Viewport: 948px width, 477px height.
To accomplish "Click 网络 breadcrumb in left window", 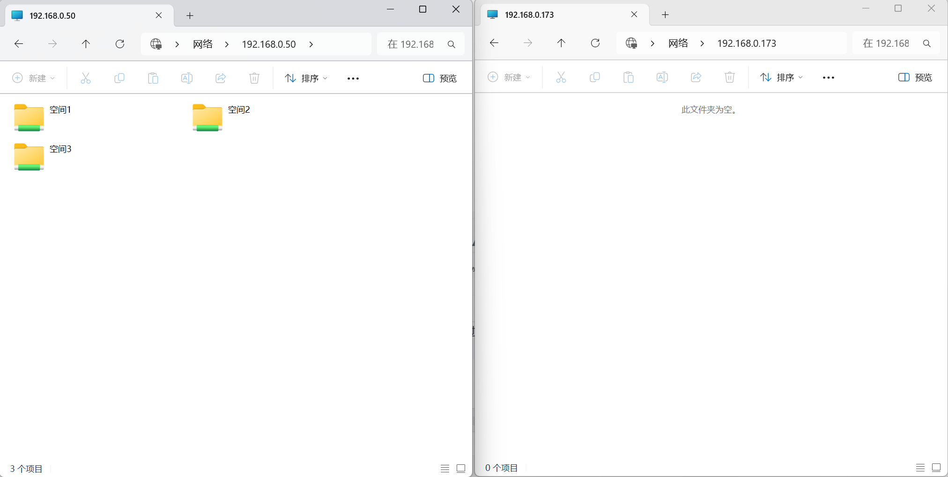I will [203, 44].
